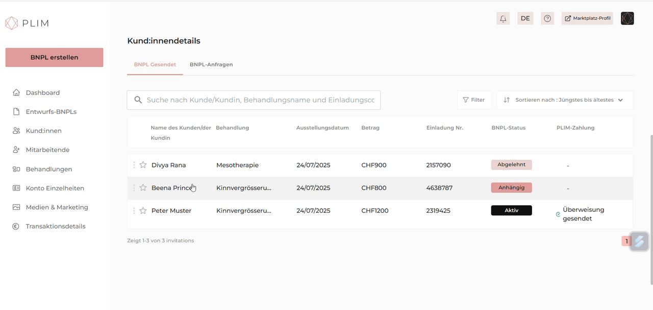Open the user profile avatar

627,18
